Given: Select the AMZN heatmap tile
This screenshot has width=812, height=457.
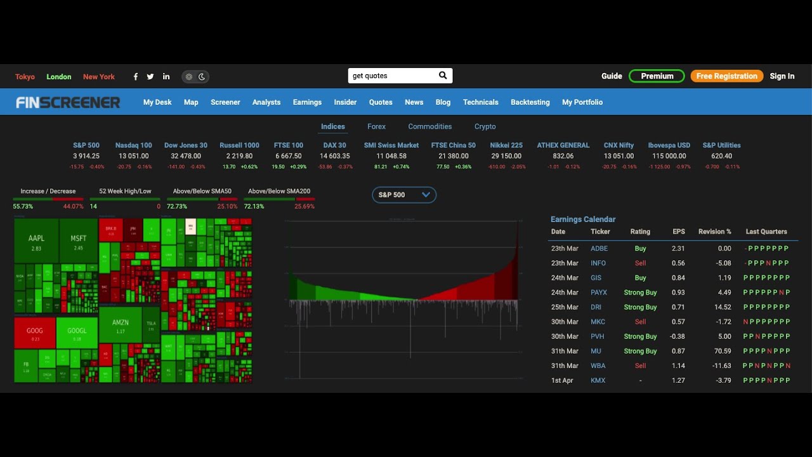Looking at the screenshot, I should (x=121, y=325).
